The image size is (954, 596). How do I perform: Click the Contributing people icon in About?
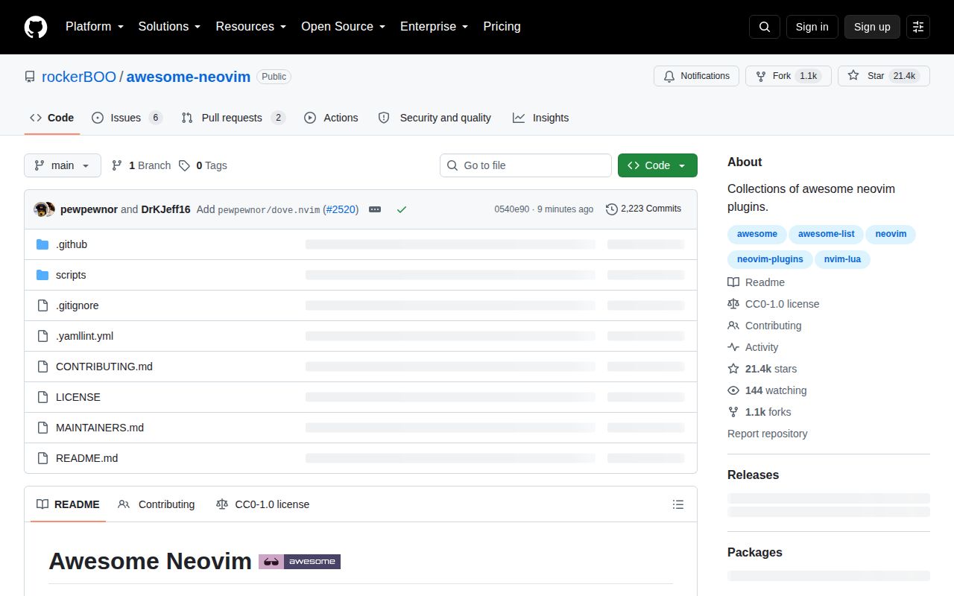pos(733,326)
